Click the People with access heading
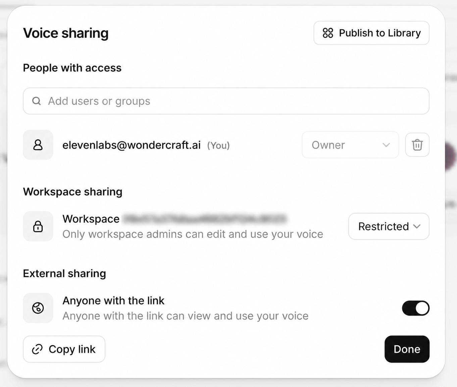Viewport: 457px width, 387px height. pyautogui.click(x=72, y=68)
